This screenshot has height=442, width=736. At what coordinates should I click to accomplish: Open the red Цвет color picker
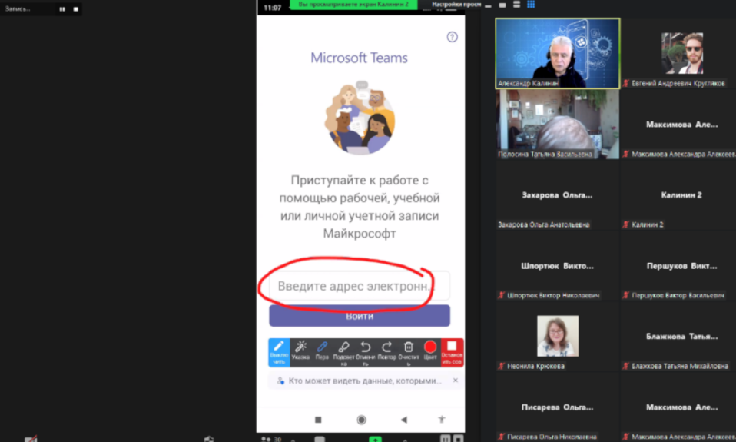click(x=430, y=351)
